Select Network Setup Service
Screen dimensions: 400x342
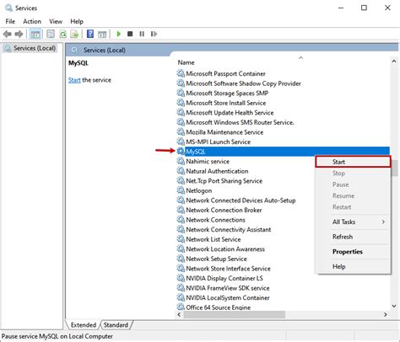216,259
